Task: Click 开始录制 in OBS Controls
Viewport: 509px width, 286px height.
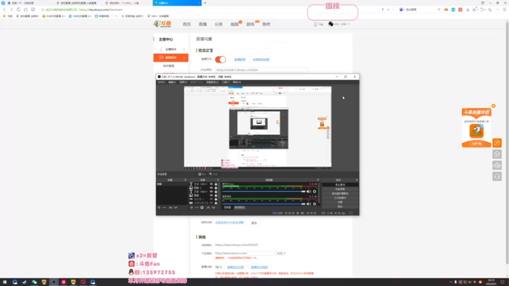Action: [340, 189]
